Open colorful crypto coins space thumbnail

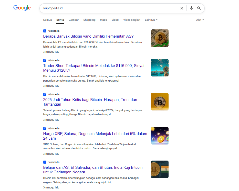(160, 136)
